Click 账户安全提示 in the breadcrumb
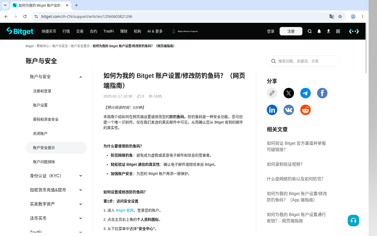Viewport: 377px width, 236px height. 80,46
